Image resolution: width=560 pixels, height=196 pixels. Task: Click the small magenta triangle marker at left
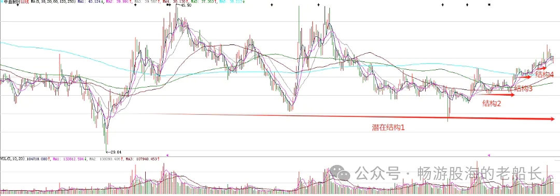click(167, 155)
